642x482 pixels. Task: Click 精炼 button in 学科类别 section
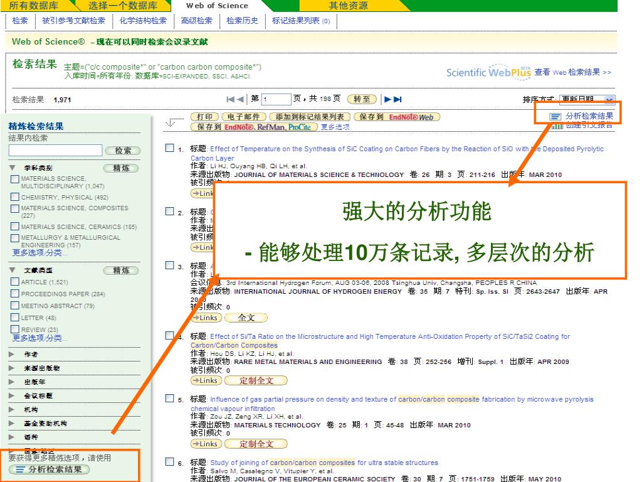tap(121, 168)
